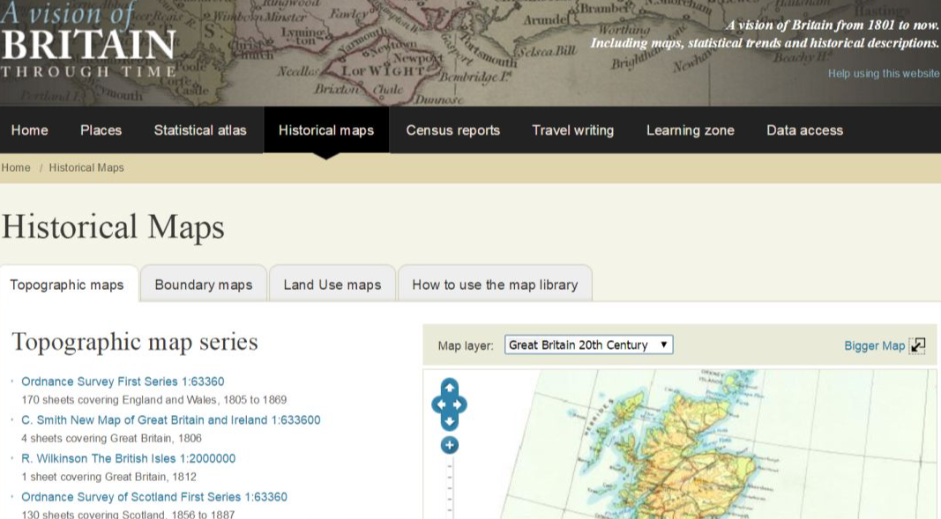
Task: Click text '130 sheets covering Scotland'
Action: 128,515
